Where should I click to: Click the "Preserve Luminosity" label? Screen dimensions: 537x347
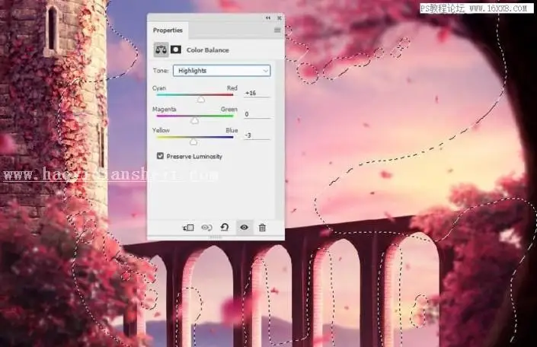pos(194,157)
